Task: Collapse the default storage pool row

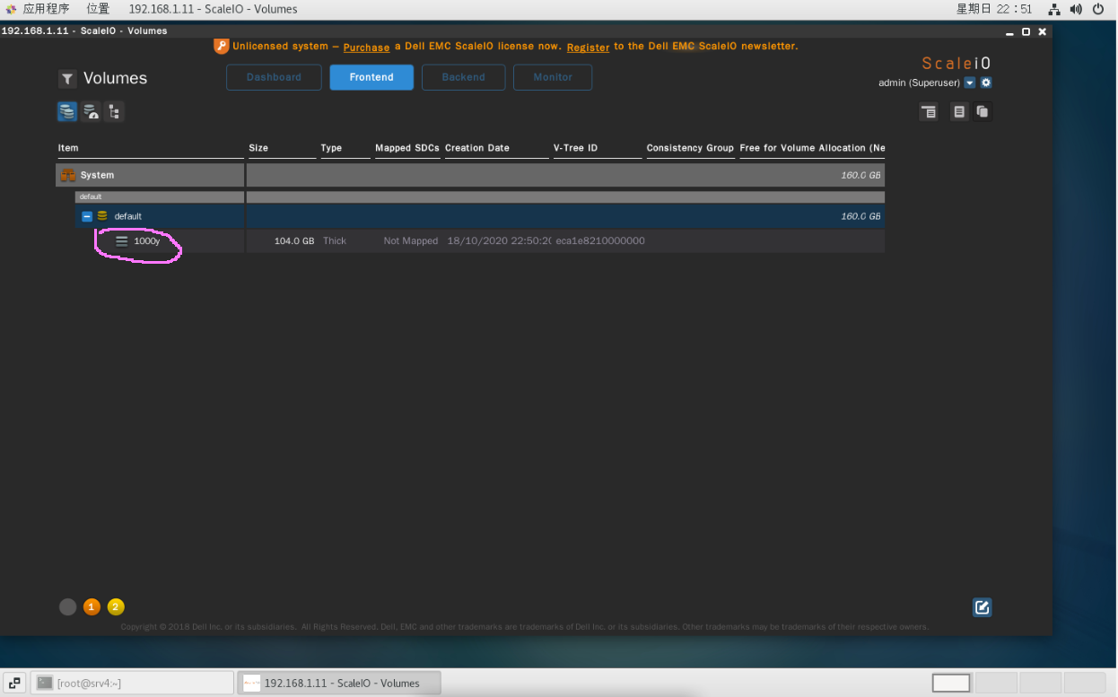Action: (x=87, y=216)
